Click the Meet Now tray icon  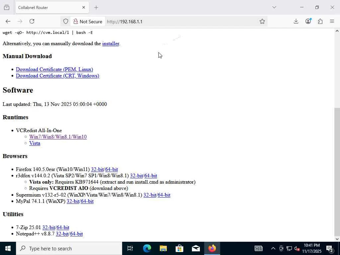[x=281, y=248]
